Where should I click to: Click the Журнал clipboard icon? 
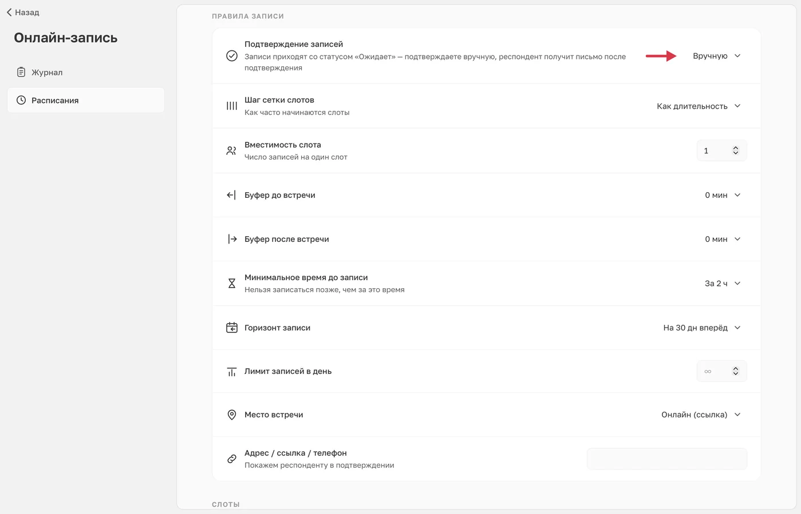tap(21, 72)
